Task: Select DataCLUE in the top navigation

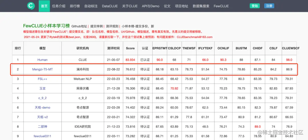Action: (x=110, y=6)
